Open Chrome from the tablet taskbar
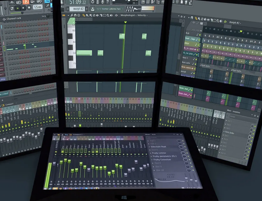 60,189
